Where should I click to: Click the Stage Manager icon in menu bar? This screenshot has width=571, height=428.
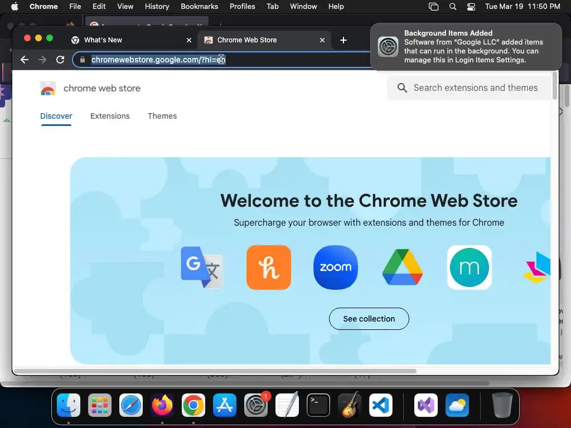(x=433, y=7)
